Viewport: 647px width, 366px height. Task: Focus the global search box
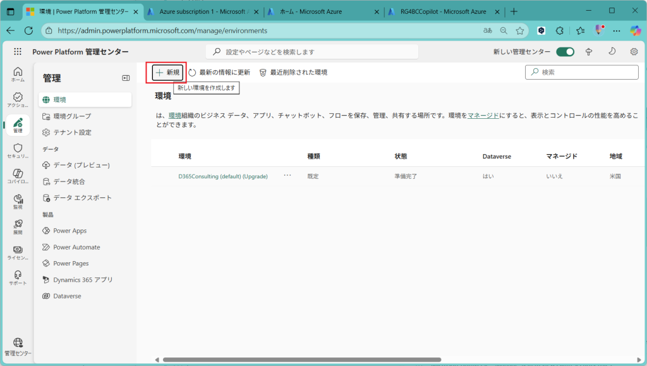click(x=312, y=52)
